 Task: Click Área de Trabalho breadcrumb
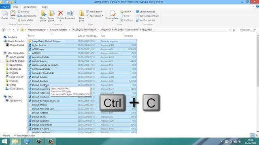click(58, 30)
